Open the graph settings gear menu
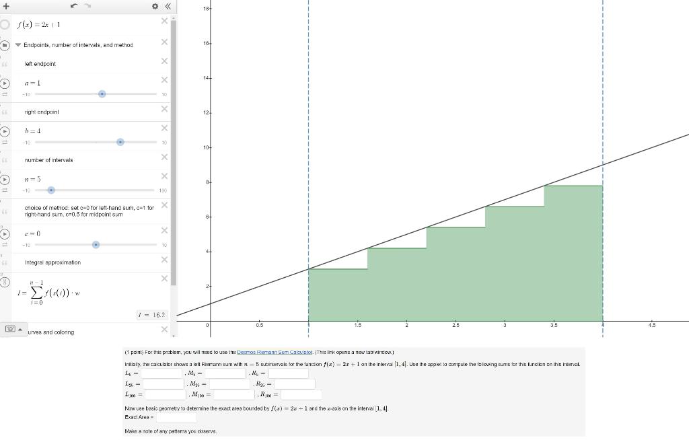 (155, 6)
